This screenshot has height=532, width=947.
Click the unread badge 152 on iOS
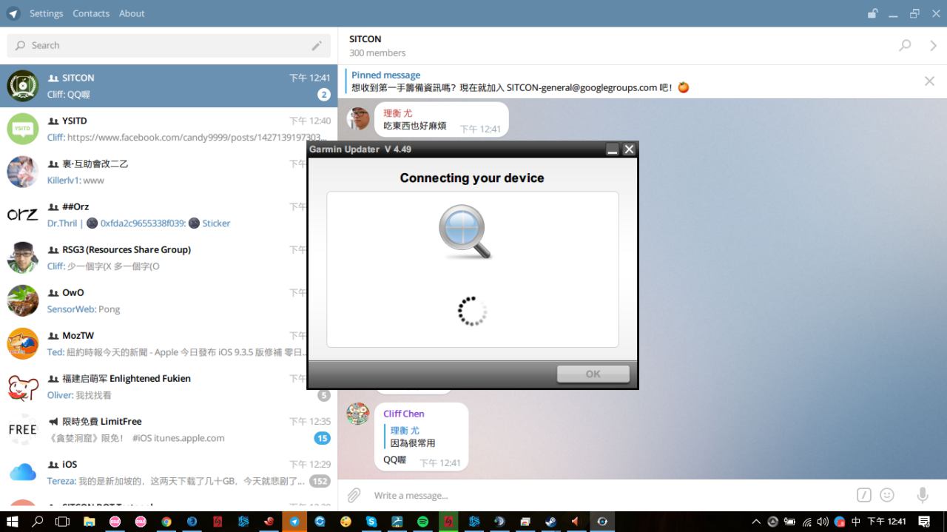coord(320,481)
